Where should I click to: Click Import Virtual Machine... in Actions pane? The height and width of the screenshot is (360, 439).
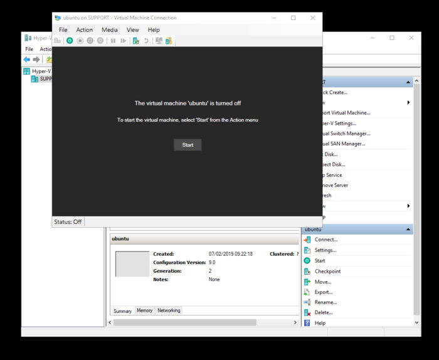click(347, 113)
